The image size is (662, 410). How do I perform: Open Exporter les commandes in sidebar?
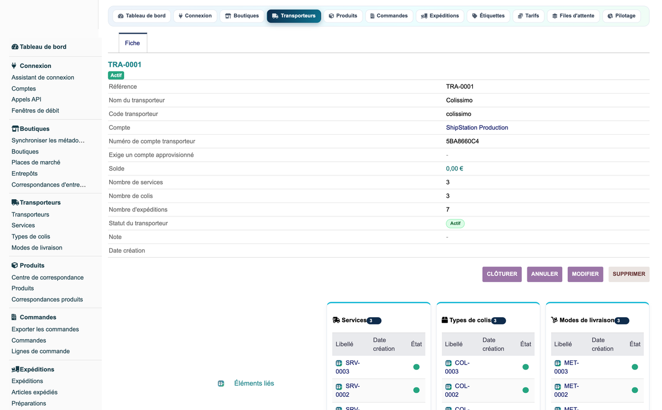(45, 329)
